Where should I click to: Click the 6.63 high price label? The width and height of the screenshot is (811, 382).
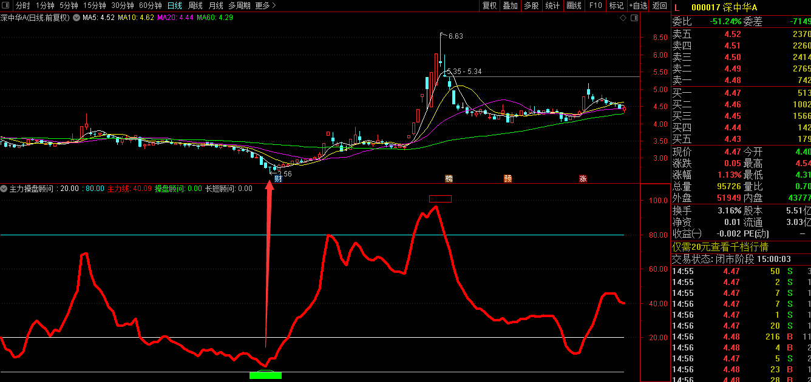pos(455,36)
